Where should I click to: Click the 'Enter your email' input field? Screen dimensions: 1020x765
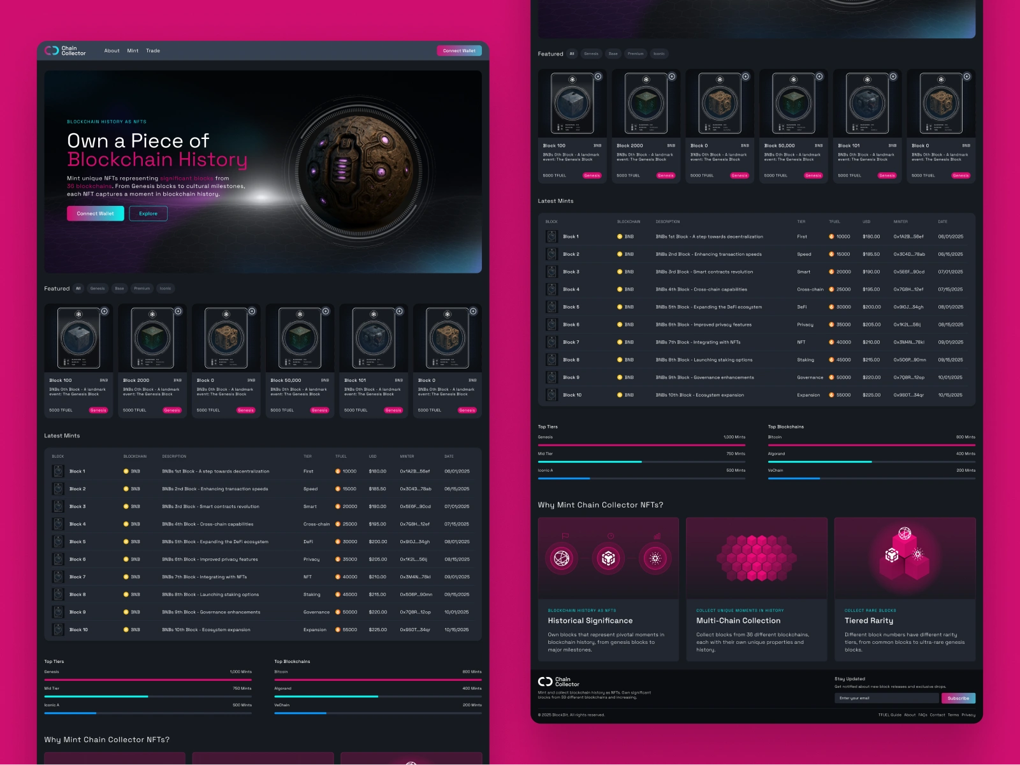pos(887,698)
